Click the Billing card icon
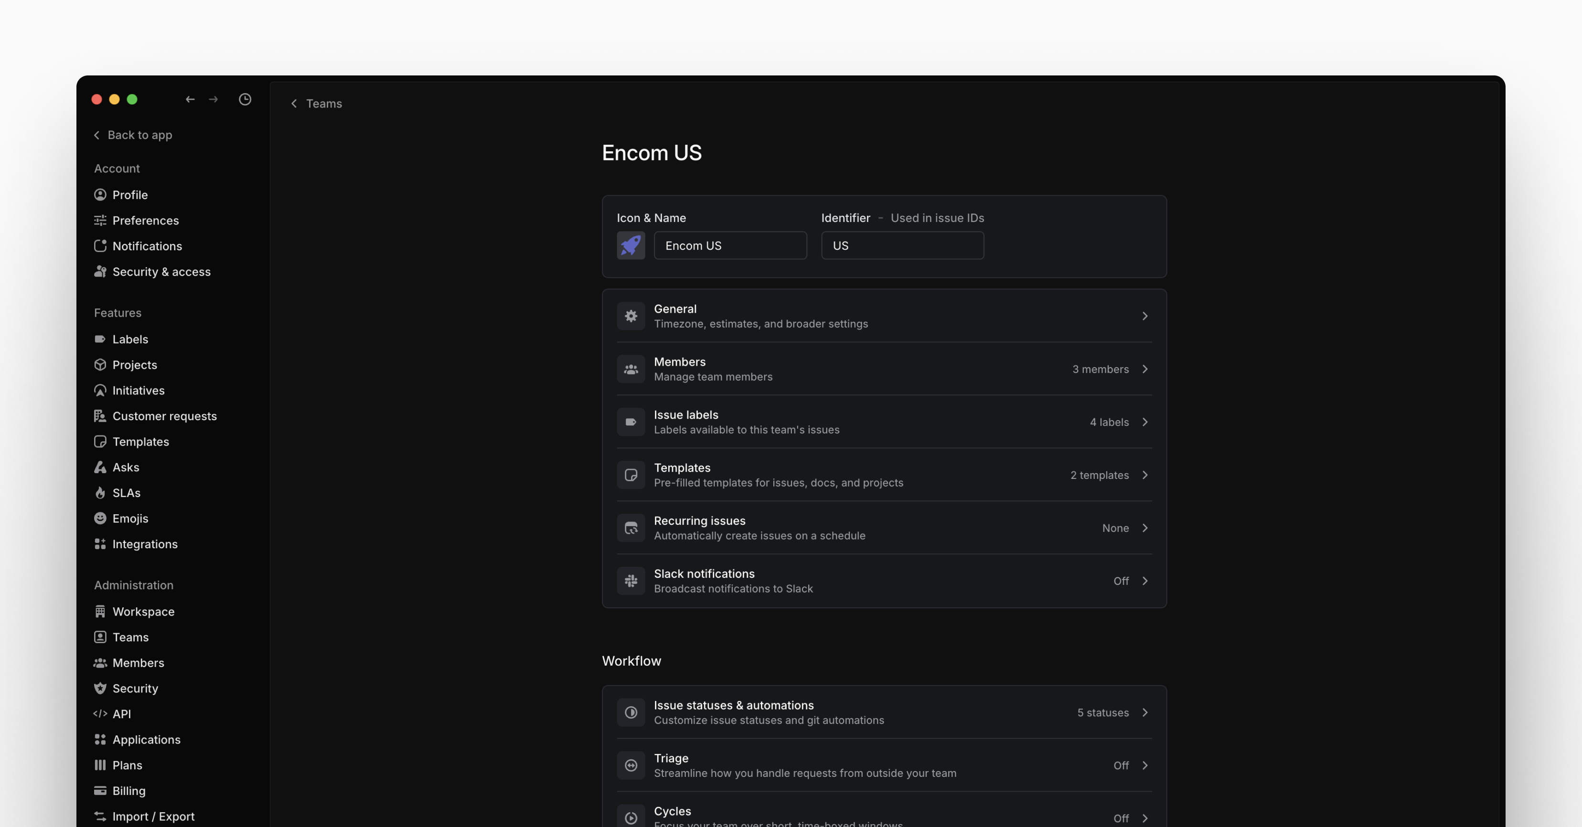 click(100, 791)
